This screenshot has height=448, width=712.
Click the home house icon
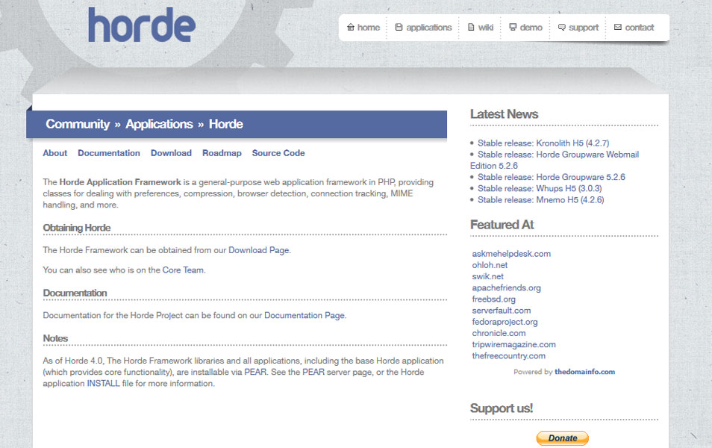pyautogui.click(x=351, y=28)
